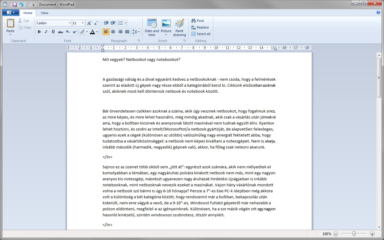384x240 pixels.
Task: Apply the text highlight color marker
Action: [82, 31]
